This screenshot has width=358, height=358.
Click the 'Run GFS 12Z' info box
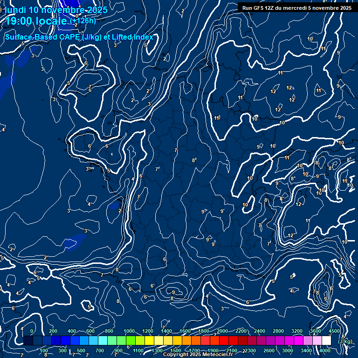click(297, 8)
